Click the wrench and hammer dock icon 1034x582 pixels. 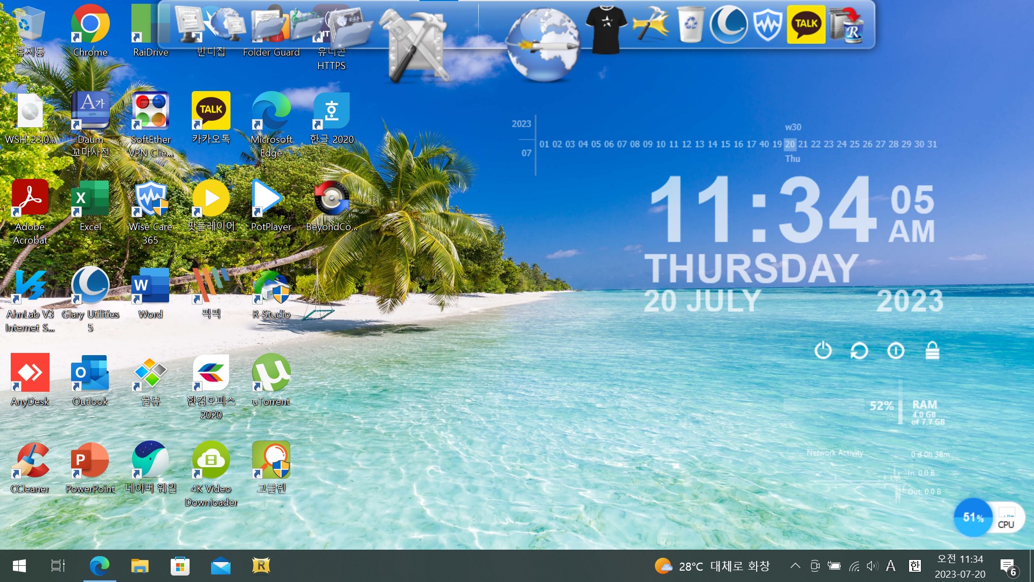coord(415,46)
